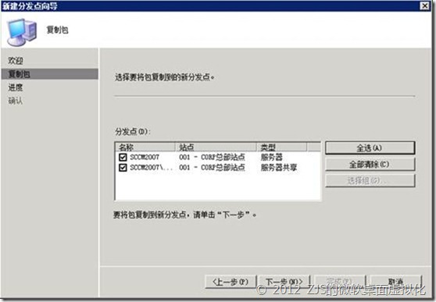Sort list by 类型 column header

(x=281, y=147)
